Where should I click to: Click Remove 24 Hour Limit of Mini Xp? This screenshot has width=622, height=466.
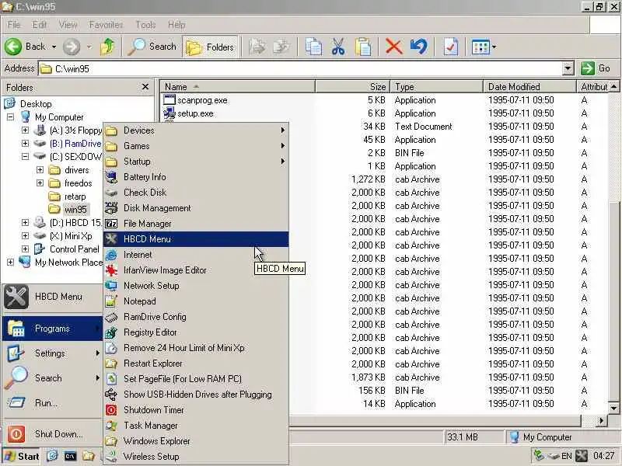click(196, 348)
